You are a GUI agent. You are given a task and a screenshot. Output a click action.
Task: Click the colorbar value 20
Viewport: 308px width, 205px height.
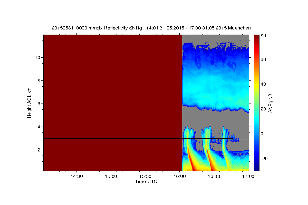click(x=263, y=109)
